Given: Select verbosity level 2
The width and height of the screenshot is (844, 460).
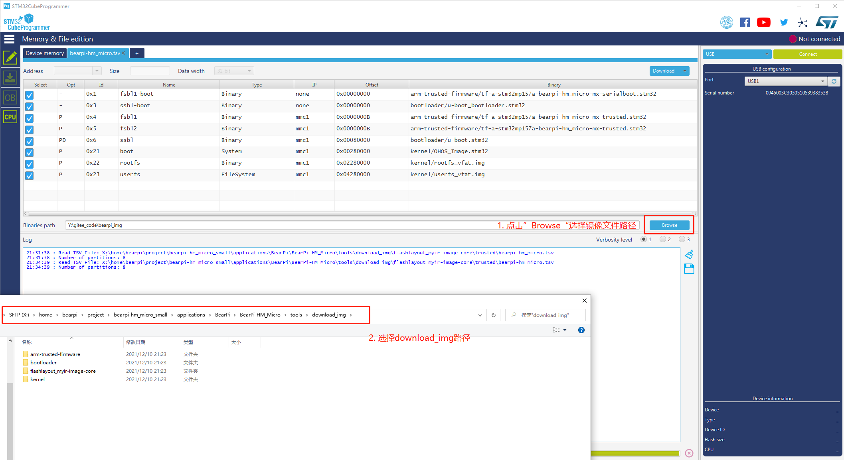Looking at the screenshot, I should pyautogui.click(x=663, y=239).
